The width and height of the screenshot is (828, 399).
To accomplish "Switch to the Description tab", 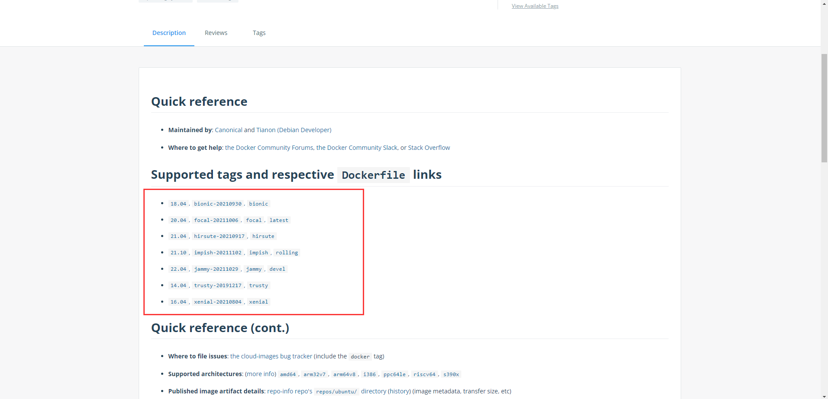I will (169, 33).
